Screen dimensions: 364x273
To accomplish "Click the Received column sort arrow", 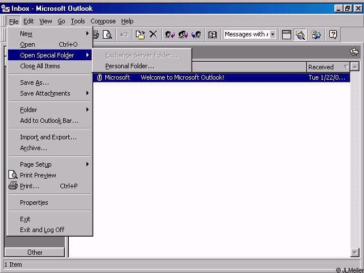I will coord(346,67).
